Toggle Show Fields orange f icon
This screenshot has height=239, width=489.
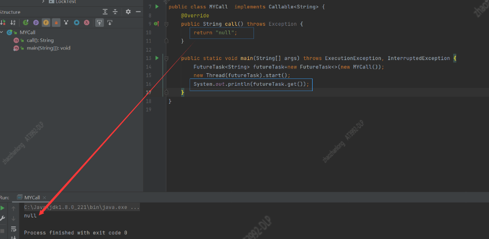(46, 23)
